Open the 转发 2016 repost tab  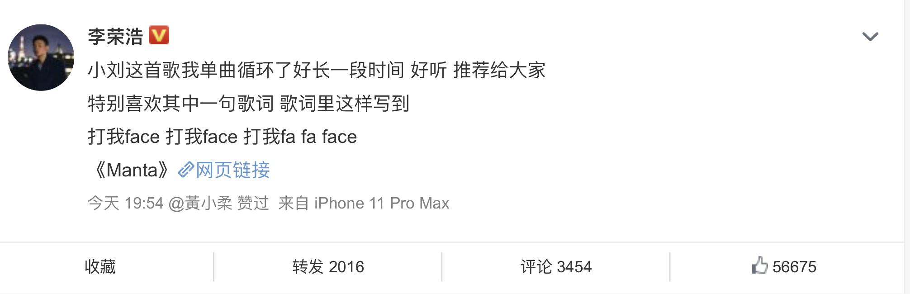click(328, 267)
